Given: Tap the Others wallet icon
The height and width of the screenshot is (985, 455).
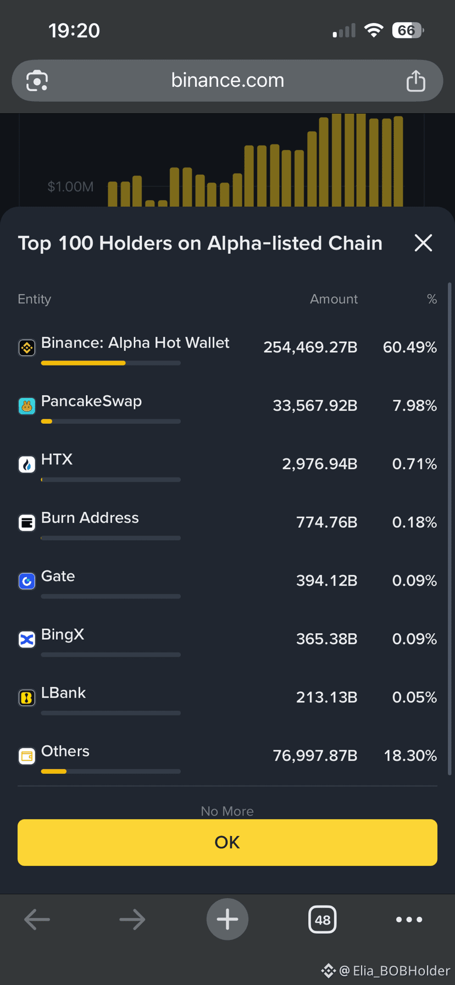Looking at the screenshot, I should coord(27,756).
